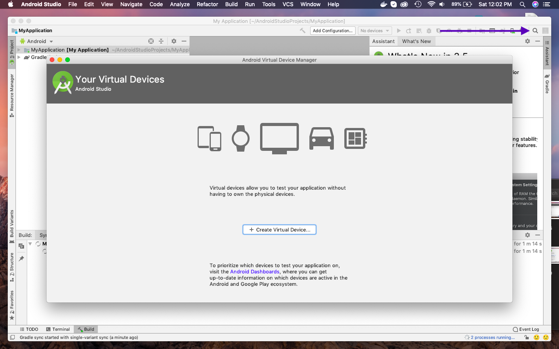Screen dimensions: 559x349
Task: Click the user account avatar icon
Action: pyautogui.click(x=545, y=31)
